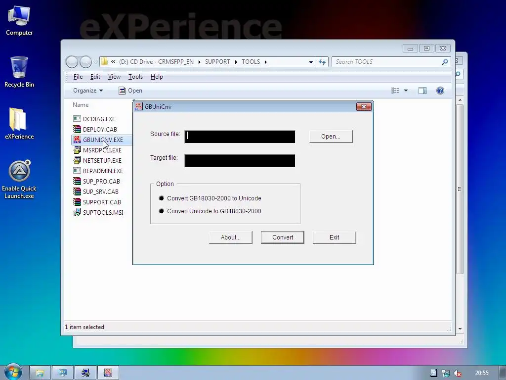Click the Explorer Help question mark icon
Image resolution: width=506 pixels, height=380 pixels.
pos(440,91)
